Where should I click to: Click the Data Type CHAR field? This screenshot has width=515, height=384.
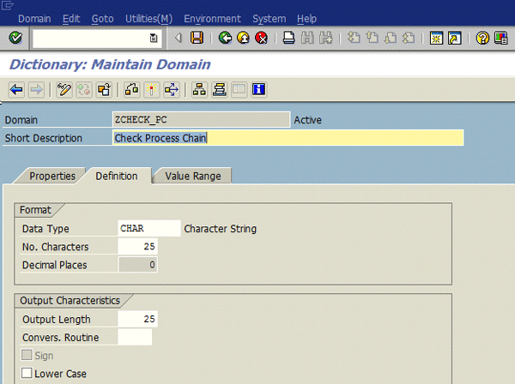[x=148, y=229]
